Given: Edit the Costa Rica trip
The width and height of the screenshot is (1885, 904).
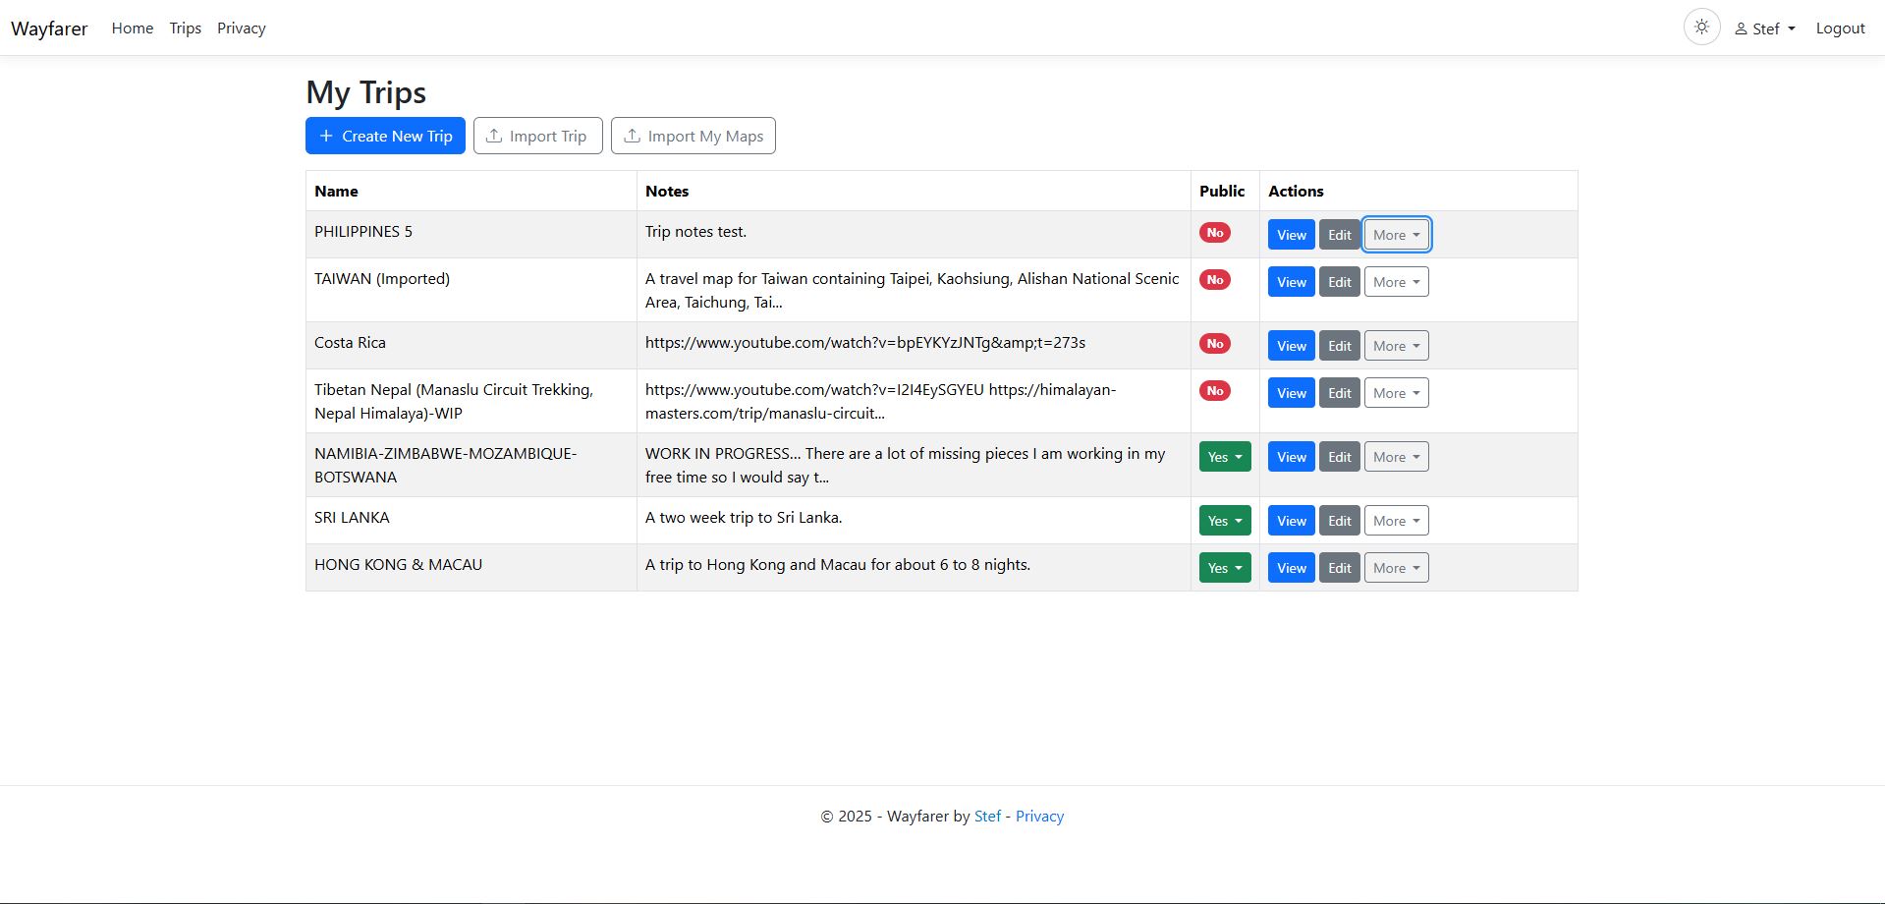Looking at the screenshot, I should tap(1340, 346).
